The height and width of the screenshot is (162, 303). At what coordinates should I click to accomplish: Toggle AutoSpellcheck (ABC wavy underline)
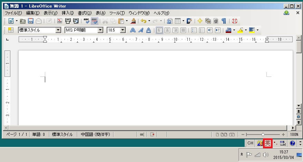pos(94,21)
